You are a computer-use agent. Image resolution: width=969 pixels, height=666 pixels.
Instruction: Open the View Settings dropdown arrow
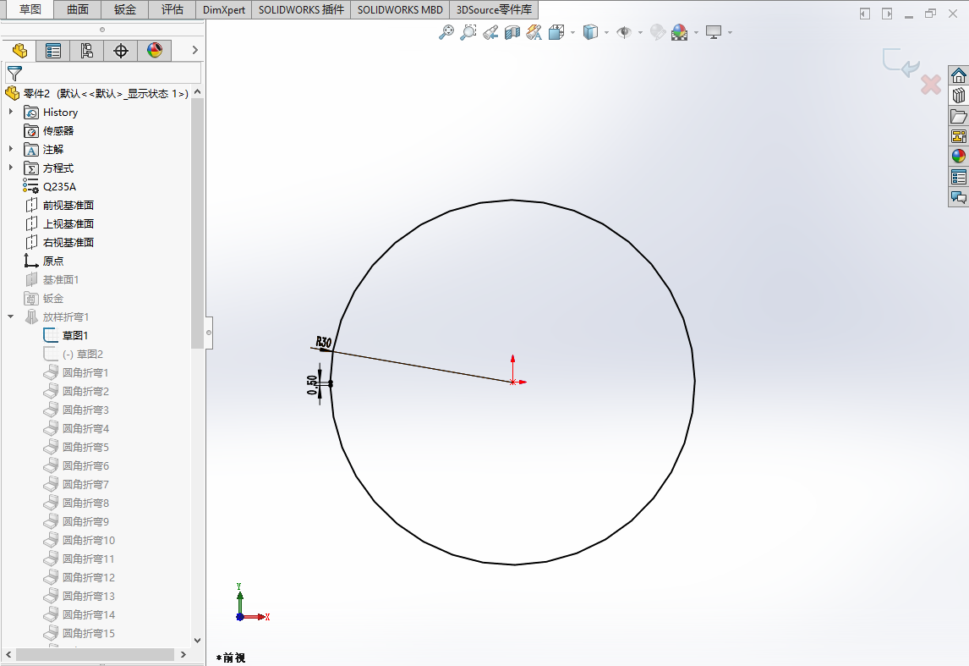point(731,32)
